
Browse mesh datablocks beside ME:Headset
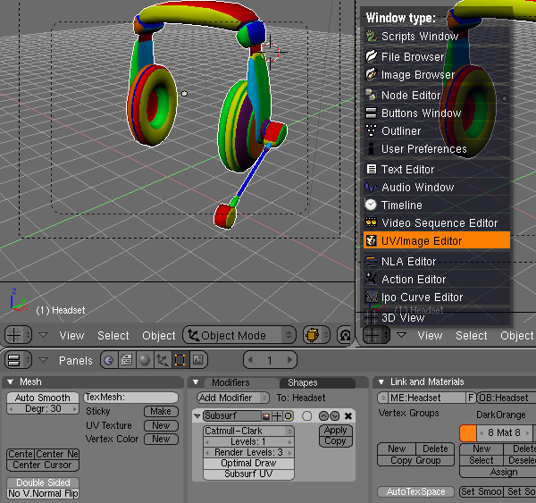(383, 398)
